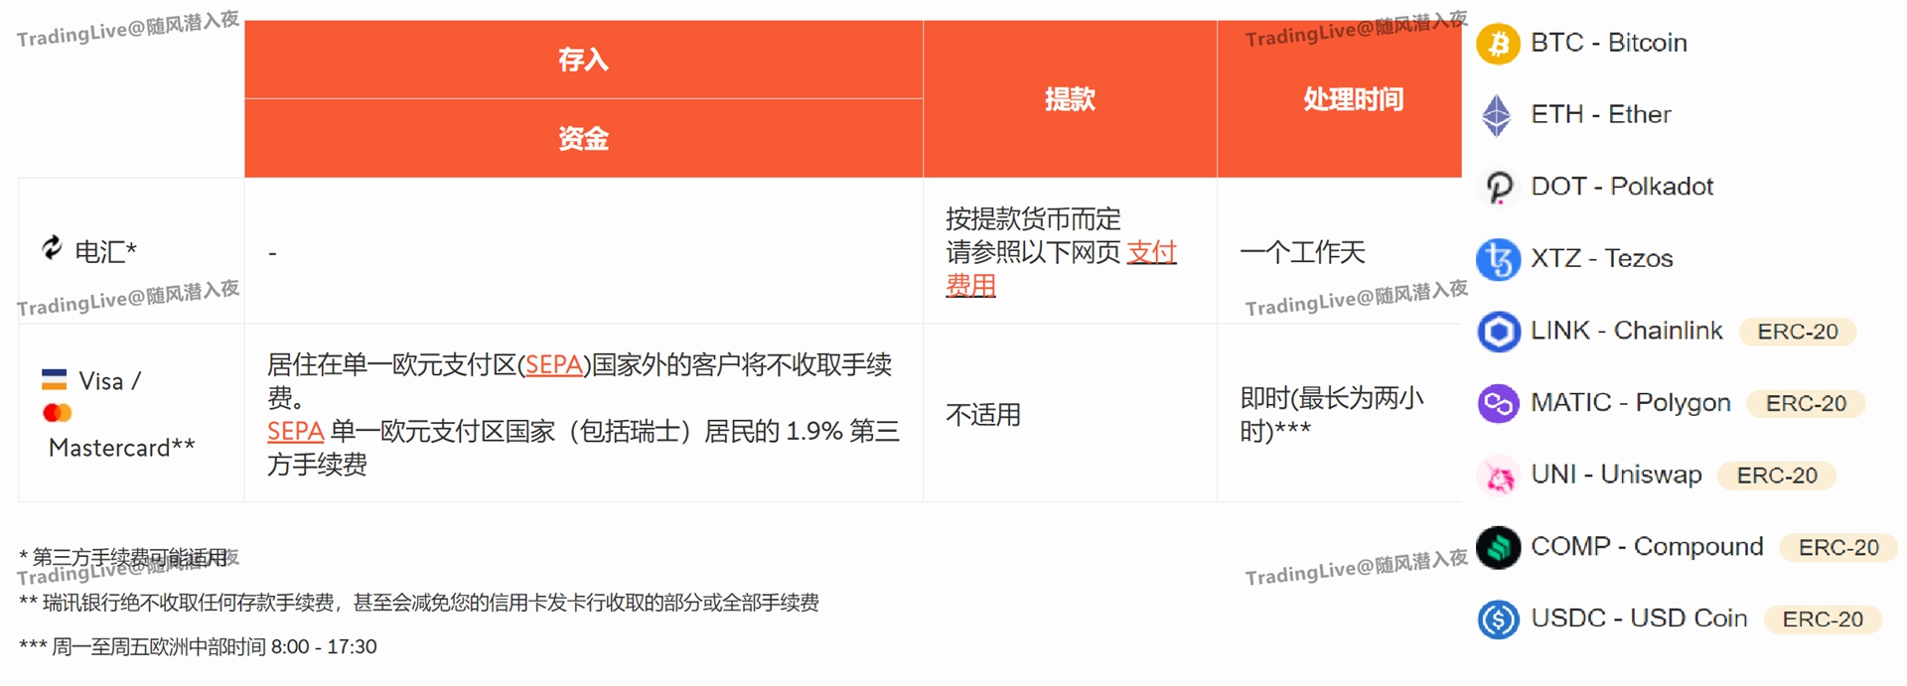Select BTC - Bitcoin text
This screenshot has height=686, width=1907.
click(x=1609, y=43)
